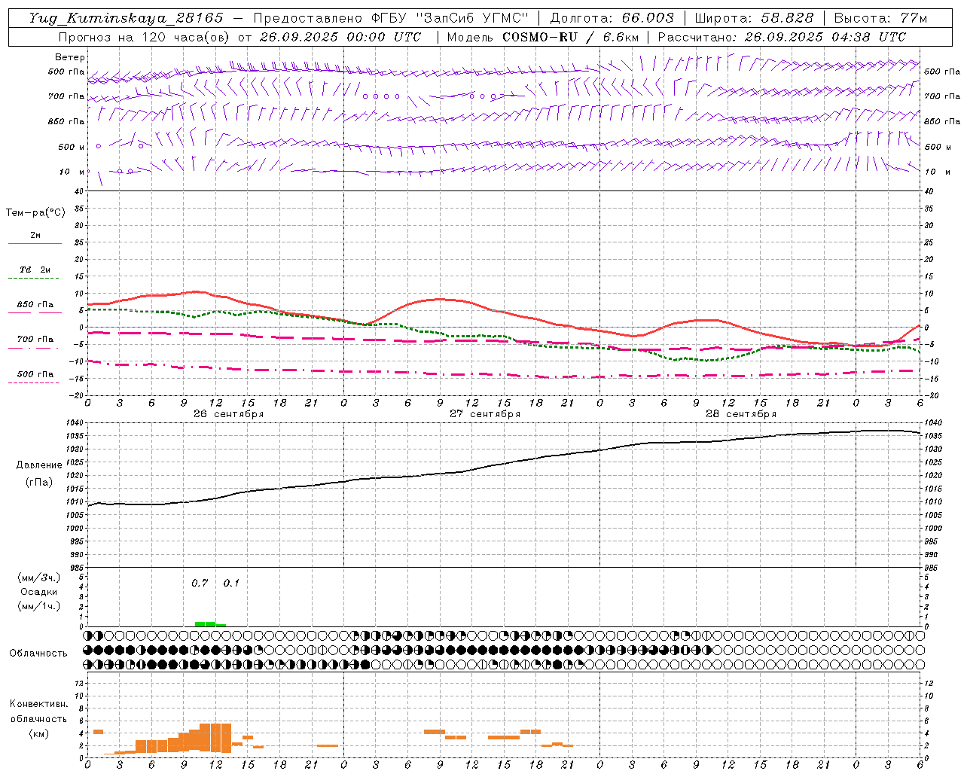The image size is (964, 771).
Task: Click the Td 2м dew point legend label
Action: coord(35,270)
